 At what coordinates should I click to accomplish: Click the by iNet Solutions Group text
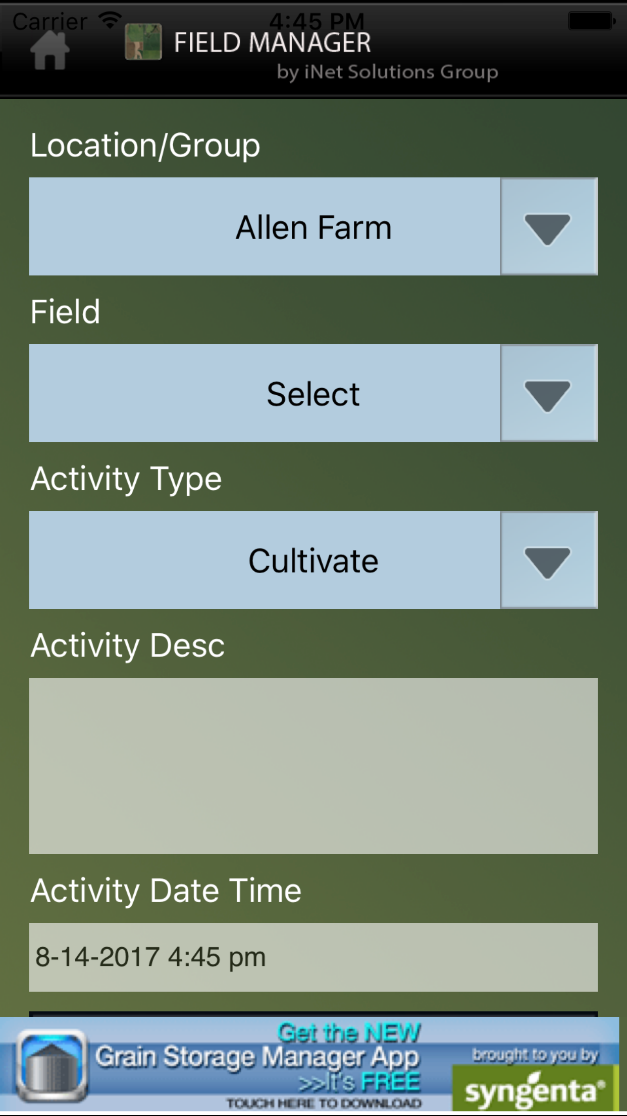point(387,72)
